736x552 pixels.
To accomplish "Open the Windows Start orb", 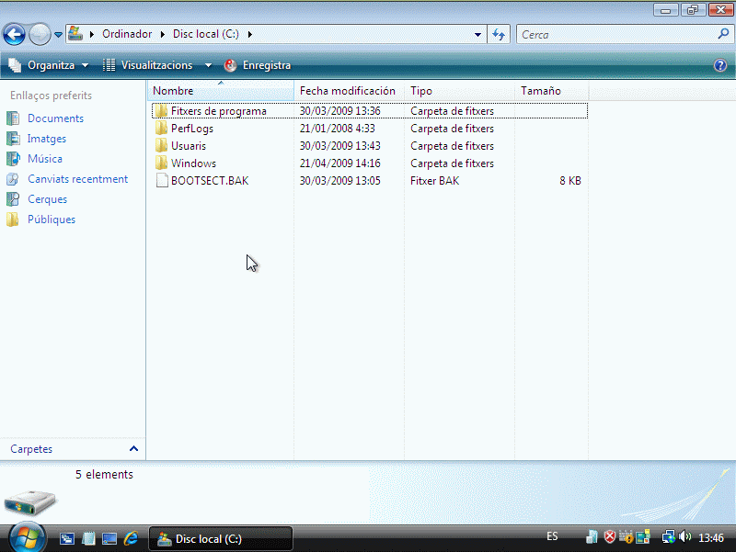I will tap(26, 536).
